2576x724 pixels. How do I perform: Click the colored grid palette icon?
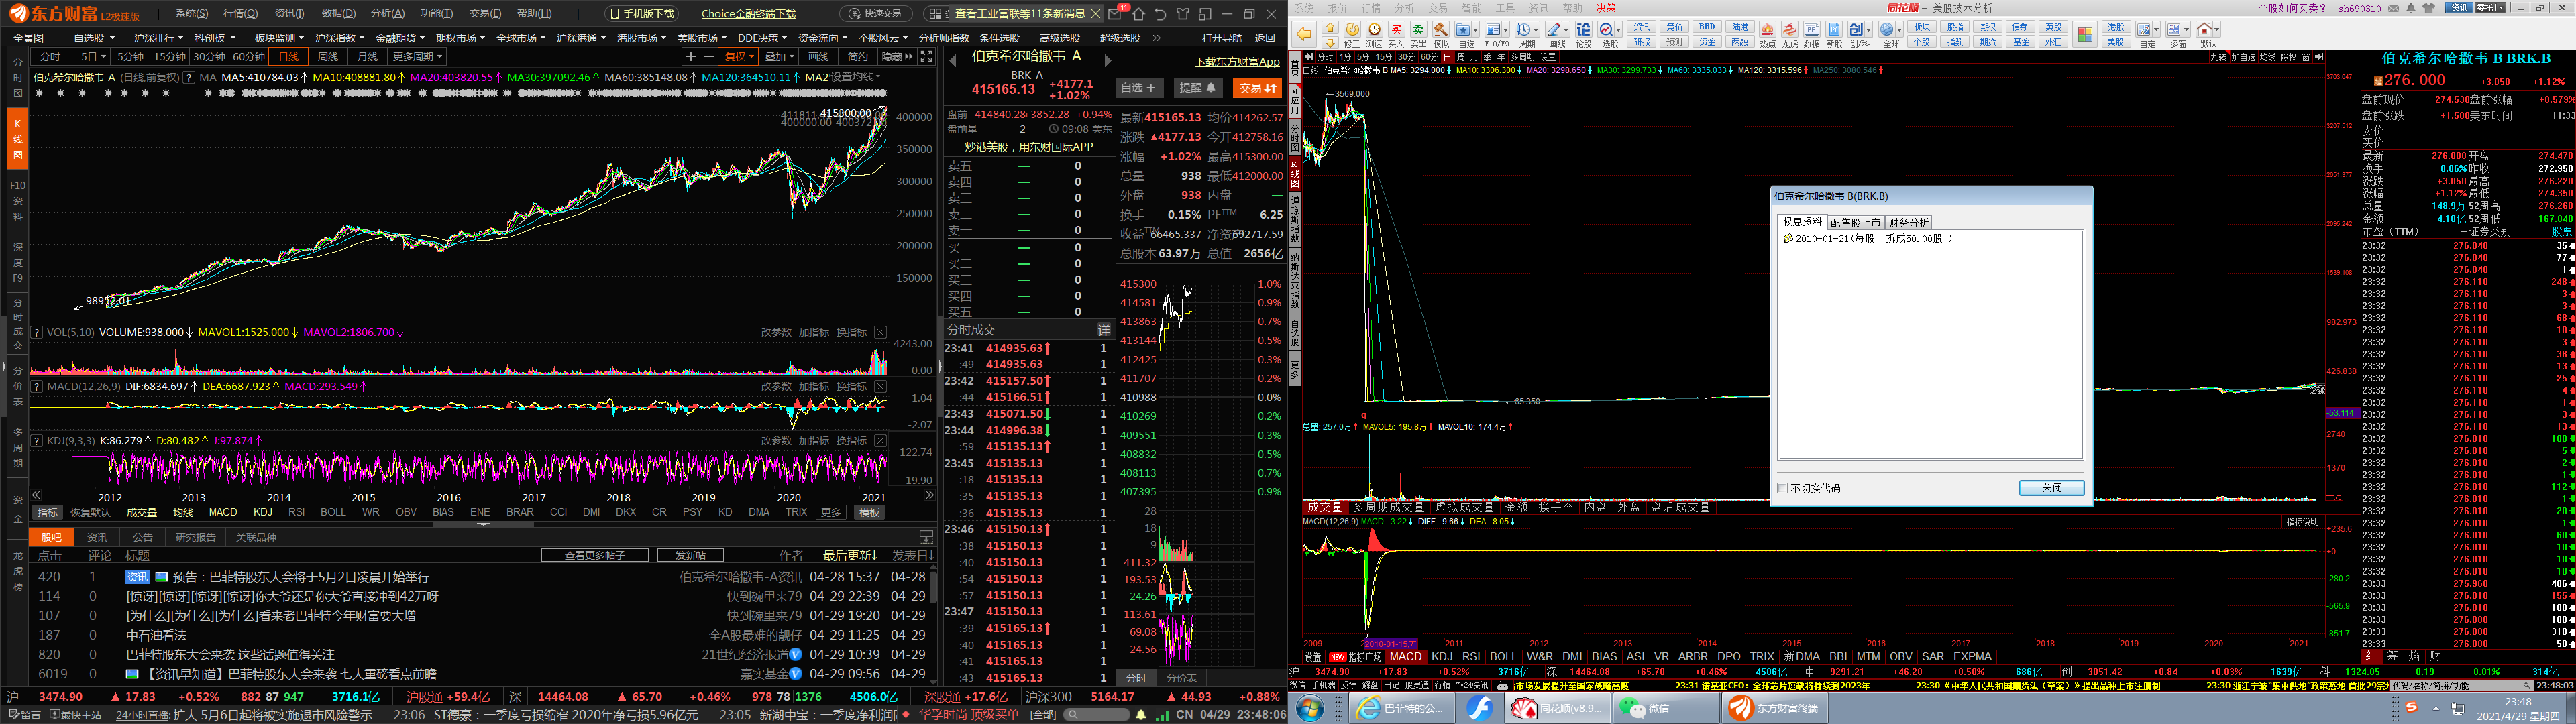coord(2085,34)
